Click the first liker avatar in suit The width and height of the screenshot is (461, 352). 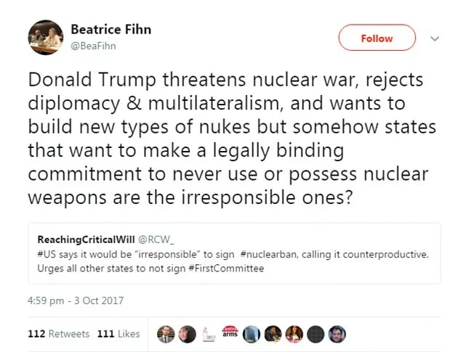click(x=166, y=334)
